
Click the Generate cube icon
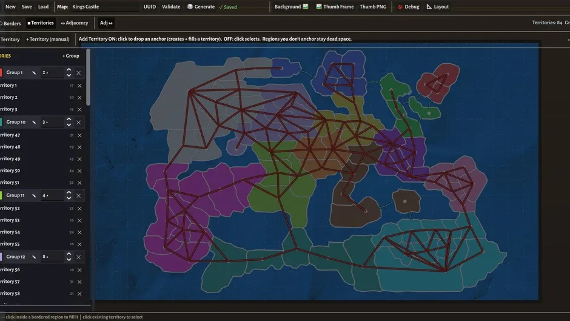coord(190,7)
